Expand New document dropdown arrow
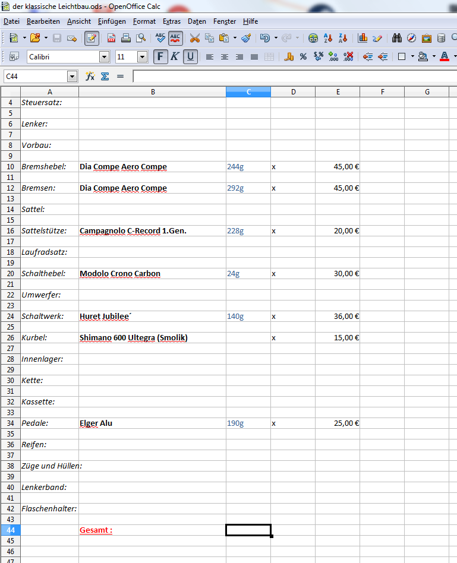Viewport: 457px width, 563px height. (24, 37)
